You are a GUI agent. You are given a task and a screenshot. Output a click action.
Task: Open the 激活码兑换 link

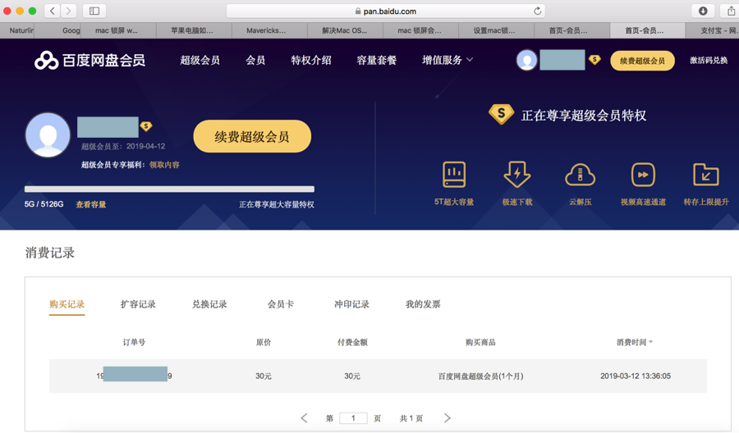709,60
